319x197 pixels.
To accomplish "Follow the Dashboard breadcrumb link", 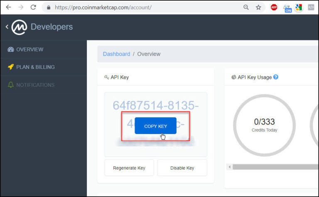I will click(116, 54).
